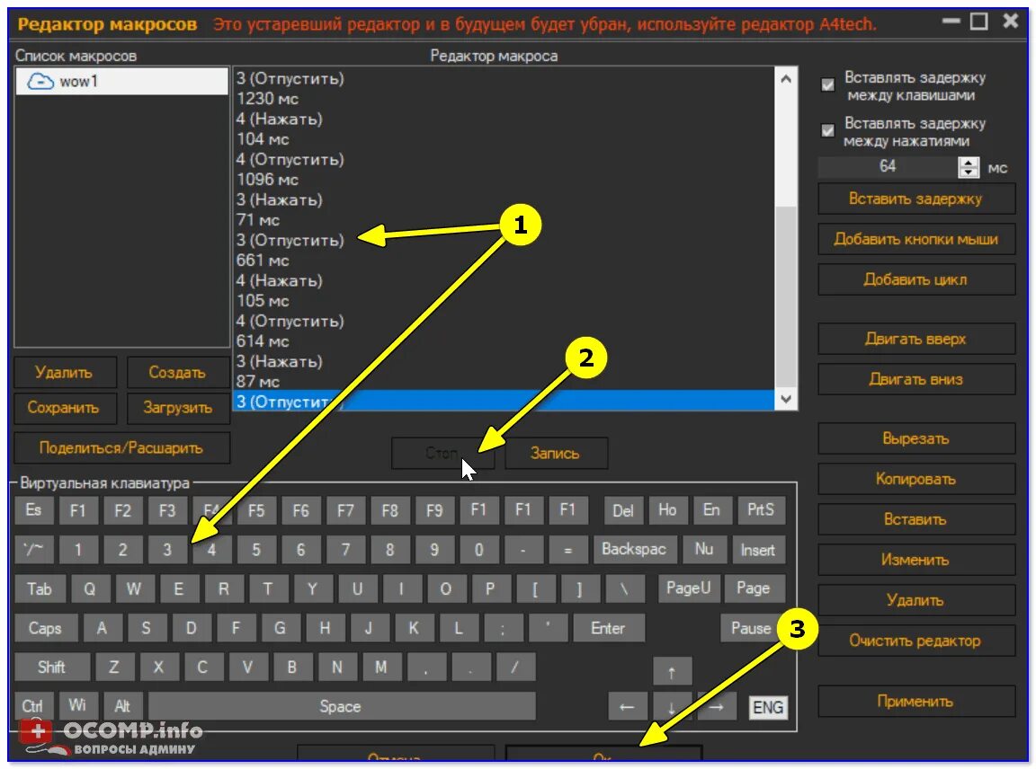Click the Создать button

pos(177,372)
